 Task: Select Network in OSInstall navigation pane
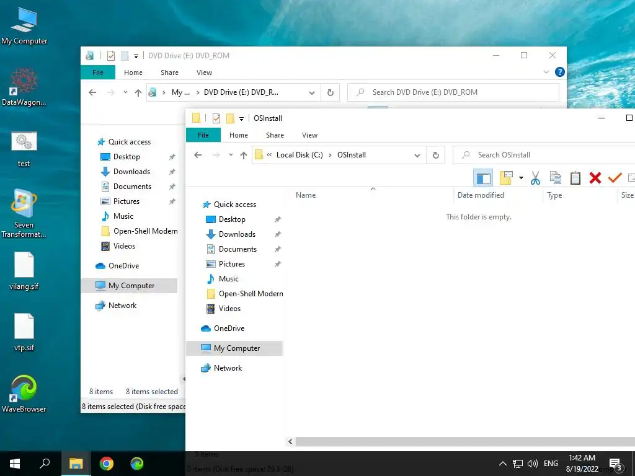point(228,368)
